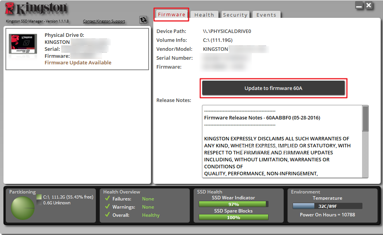Minimize the SSD Manager window

tap(359, 5)
